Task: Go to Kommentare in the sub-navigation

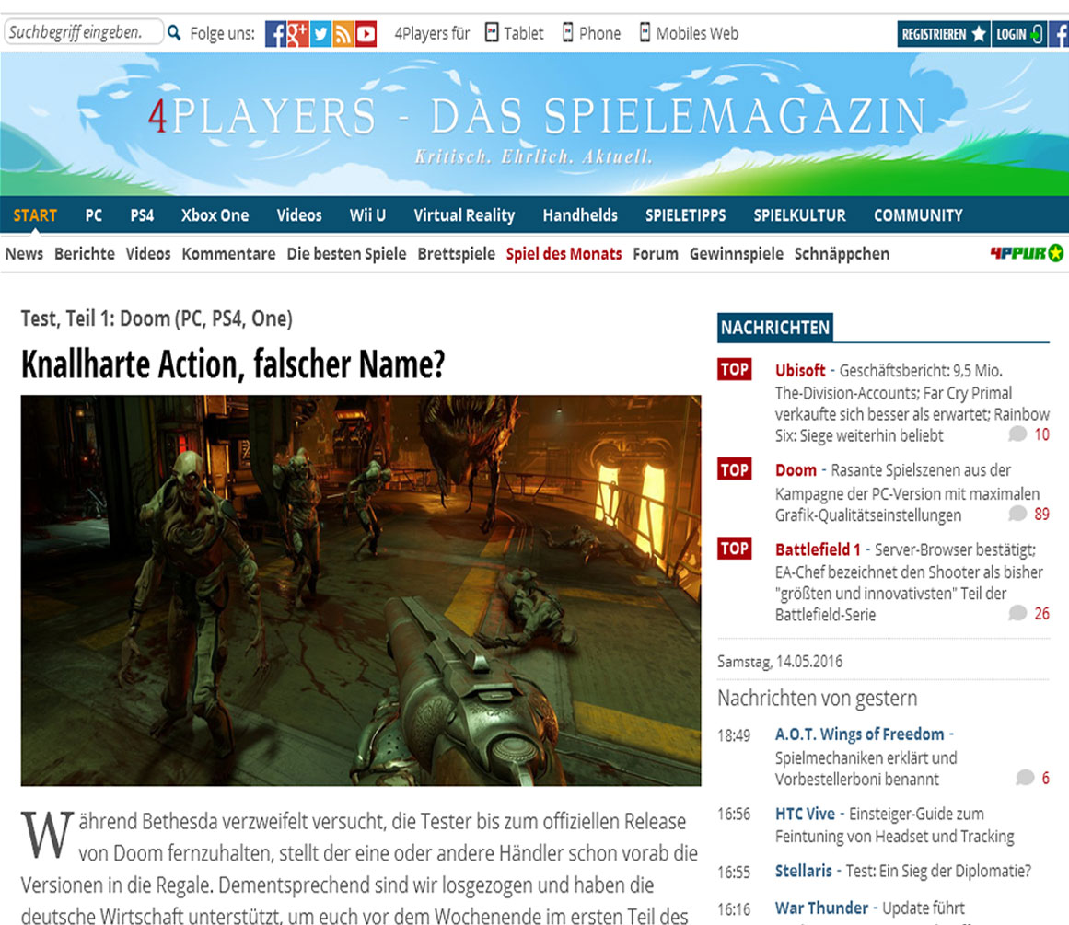Action: click(228, 254)
